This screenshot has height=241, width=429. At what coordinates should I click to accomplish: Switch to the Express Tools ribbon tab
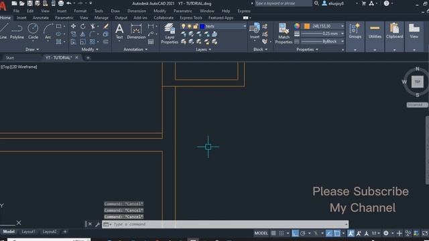pyautogui.click(x=191, y=18)
